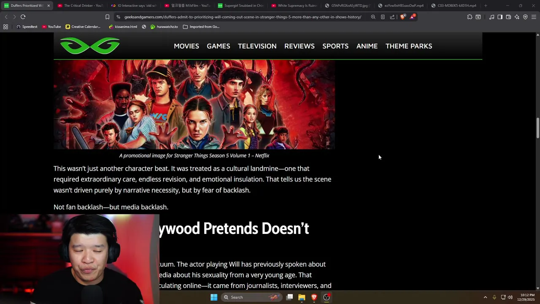The width and height of the screenshot is (540, 304).
Task: Click the microphone icon in the system tray
Action: (x=494, y=297)
